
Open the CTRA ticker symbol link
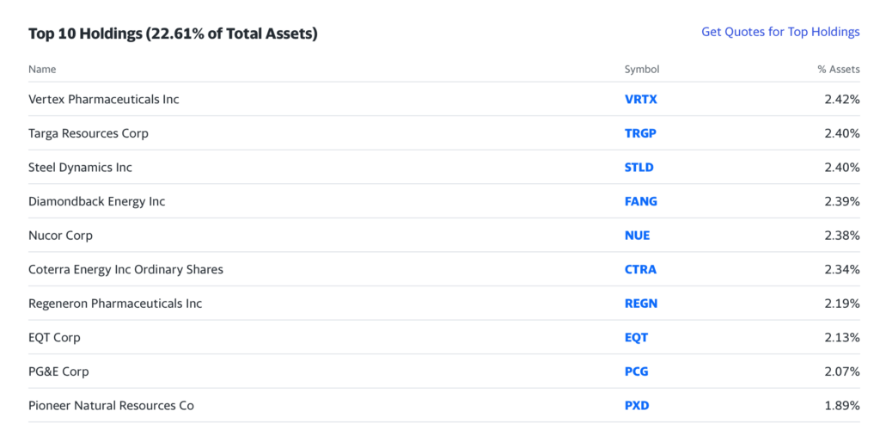coord(640,269)
